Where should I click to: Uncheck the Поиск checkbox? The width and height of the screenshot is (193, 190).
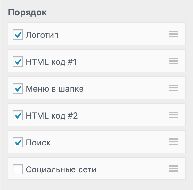(x=18, y=142)
